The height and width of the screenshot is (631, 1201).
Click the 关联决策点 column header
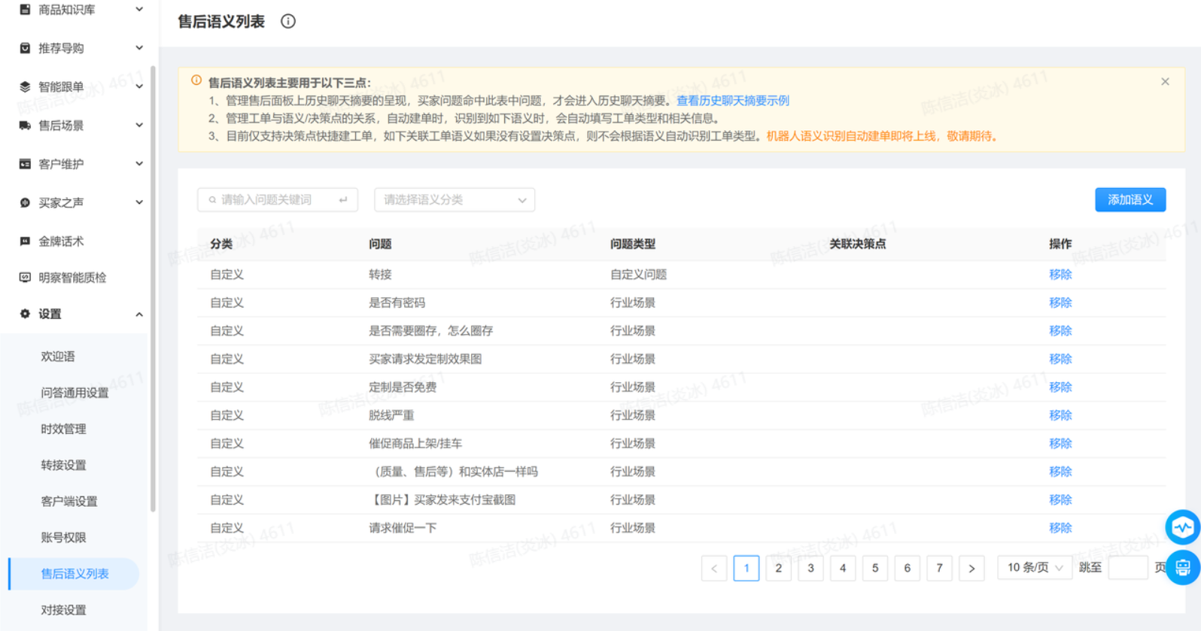(857, 244)
